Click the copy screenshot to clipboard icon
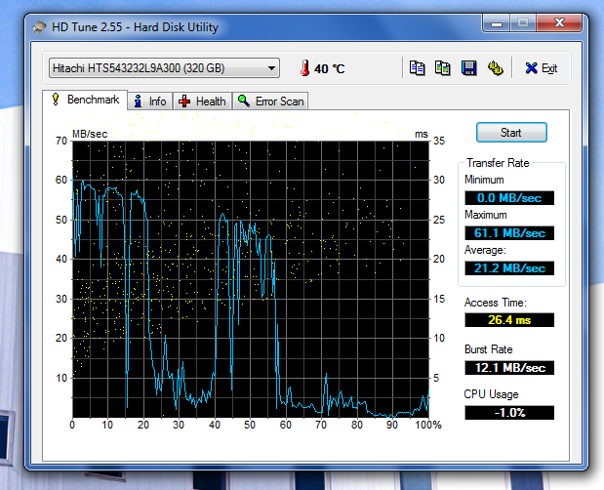604x490 pixels. 443,68
